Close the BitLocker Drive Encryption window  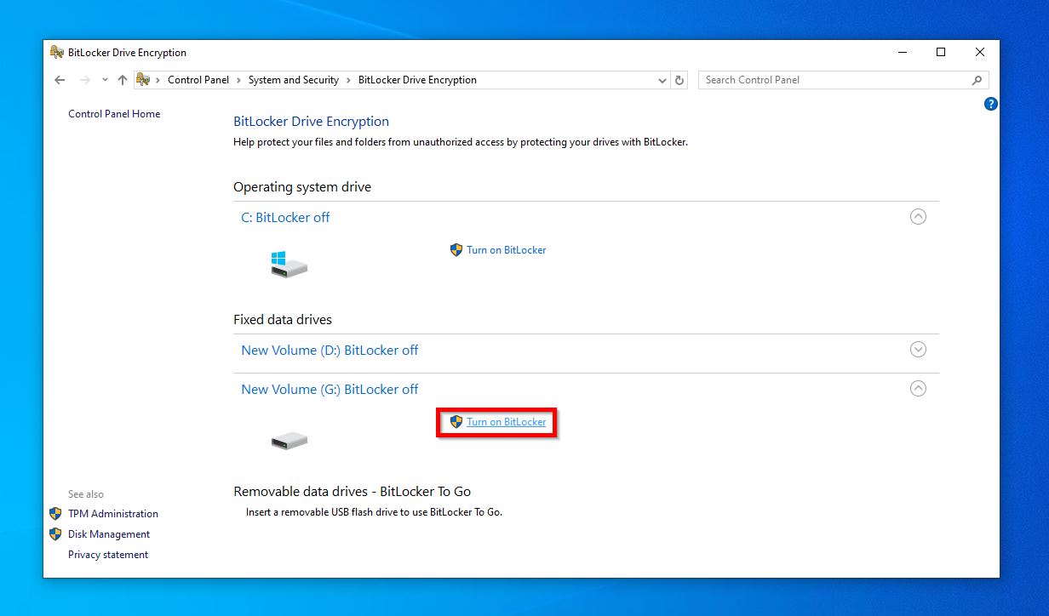(x=980, y=53)
